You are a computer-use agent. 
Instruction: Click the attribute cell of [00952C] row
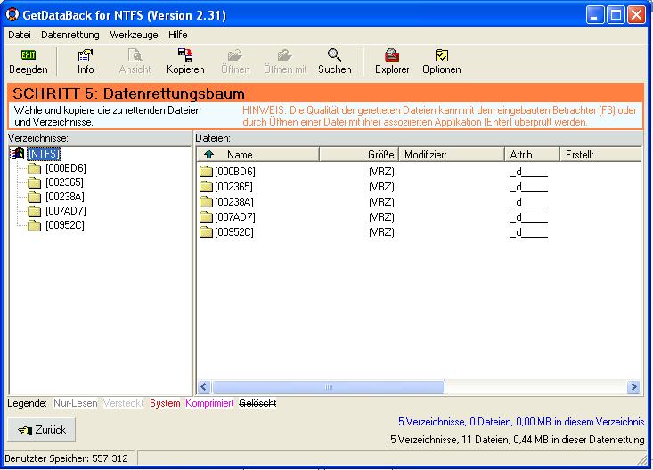(529, 232)
